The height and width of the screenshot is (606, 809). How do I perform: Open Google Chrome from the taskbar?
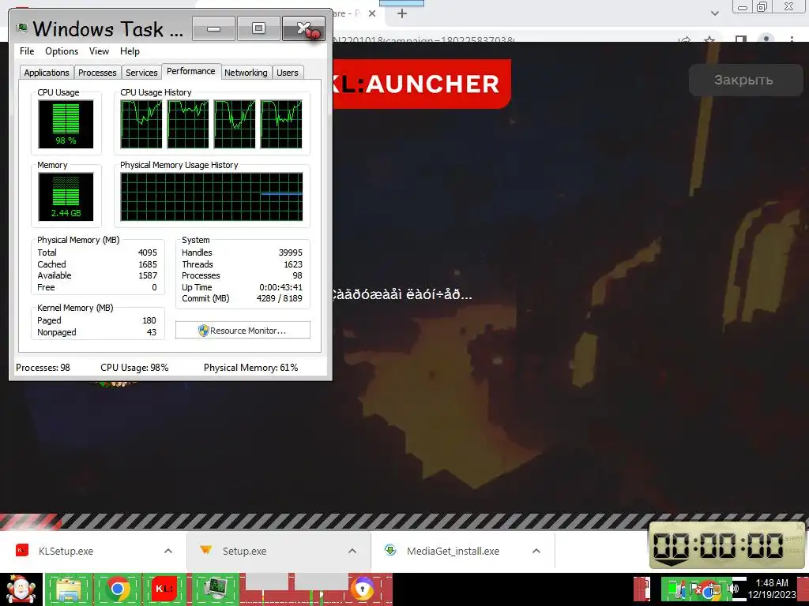click(118, 589)
